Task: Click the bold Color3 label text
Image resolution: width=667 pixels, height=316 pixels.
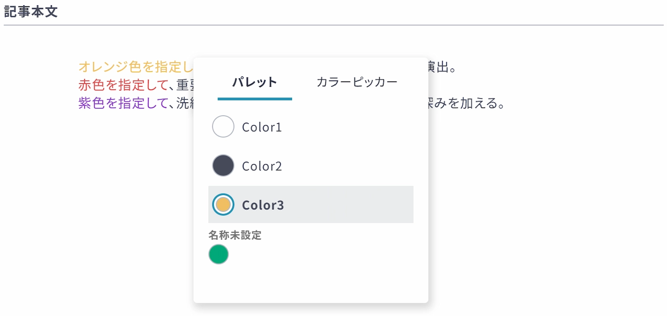Action: click(263, 205)
